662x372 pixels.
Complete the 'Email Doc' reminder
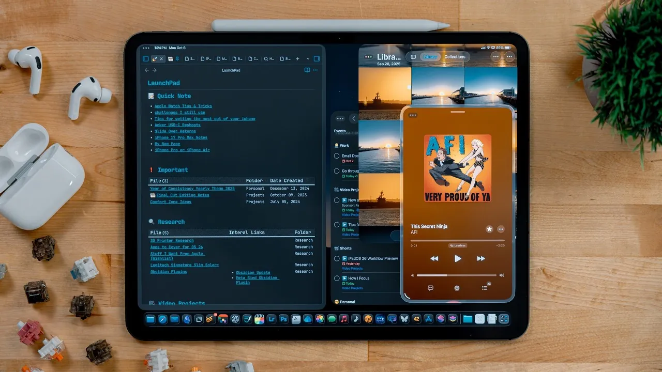pyautogui.click(x=337, y=156)
